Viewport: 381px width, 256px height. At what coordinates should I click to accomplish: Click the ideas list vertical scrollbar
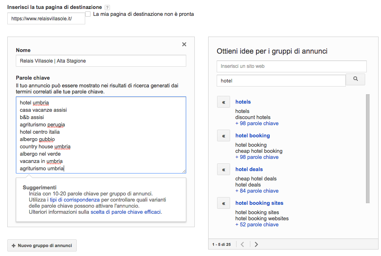point(368,148)
